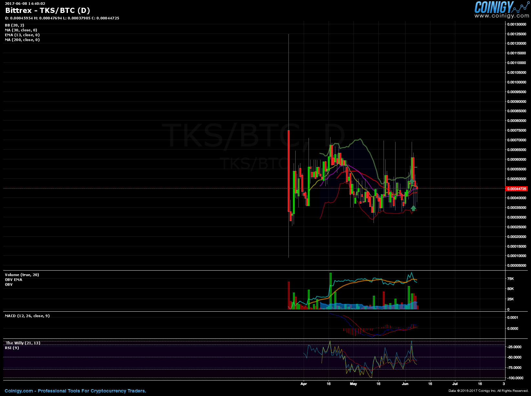Click the 25K volume axis label
The height and width of the screenshot is (396, 531).
pos(510,299)
